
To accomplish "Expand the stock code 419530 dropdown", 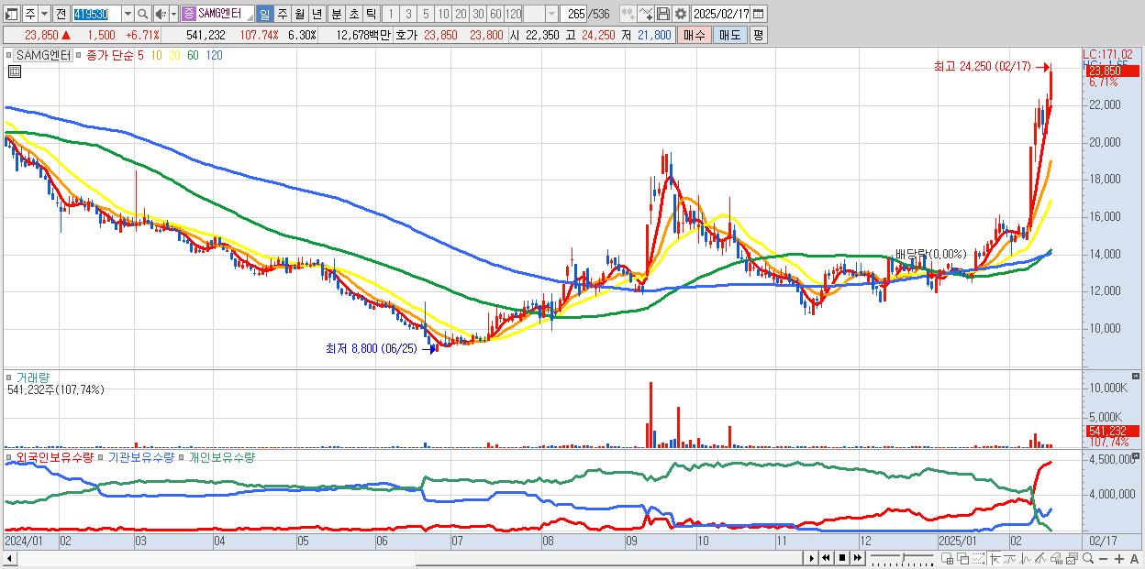I will pos(128,14).
